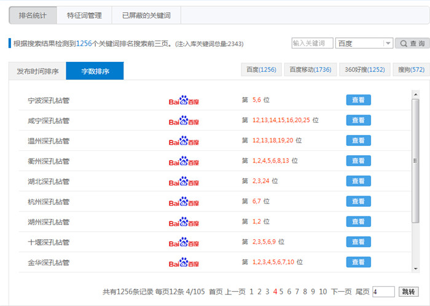Open the 已屏蔽的关键词 tab

click(146, 16)
